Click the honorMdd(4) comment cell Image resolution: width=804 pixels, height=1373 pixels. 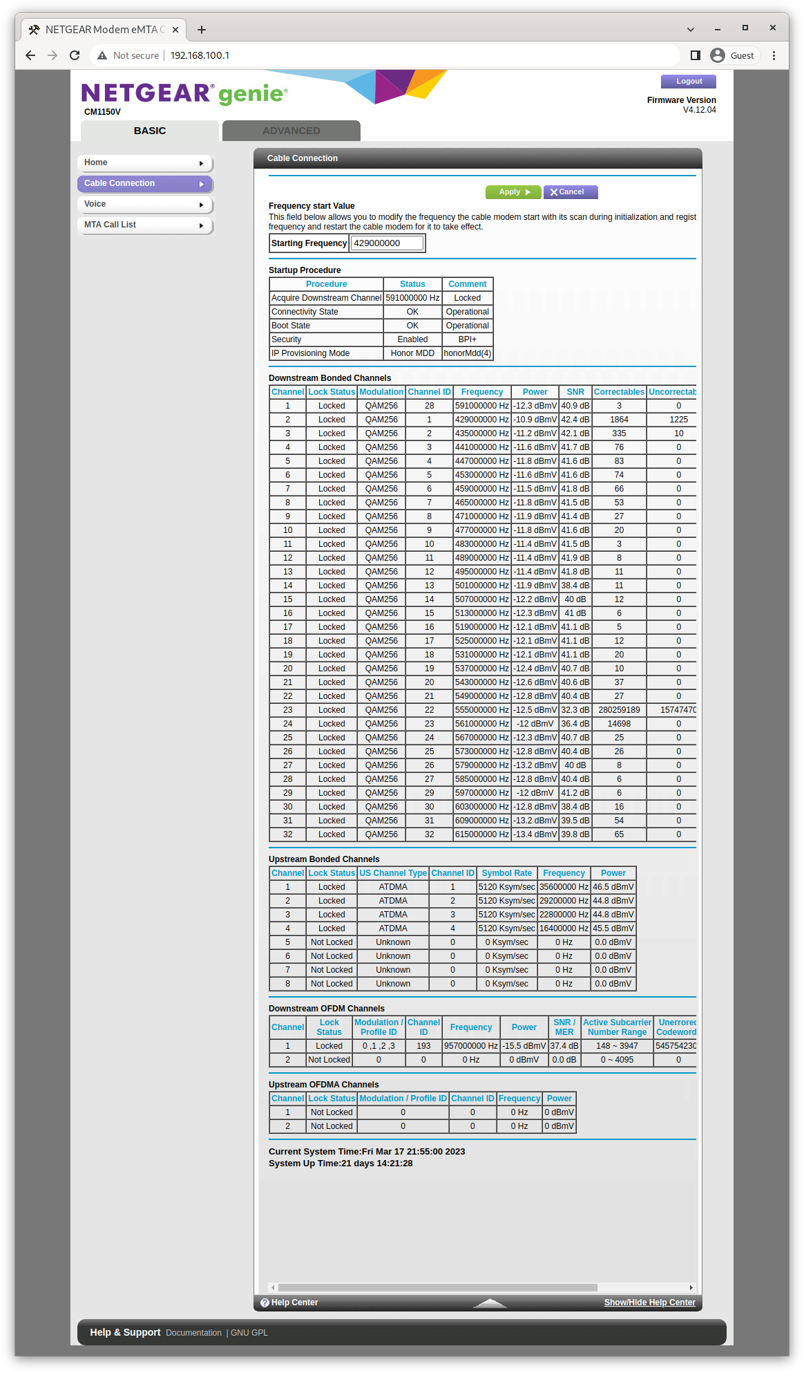tap(467, 353)
